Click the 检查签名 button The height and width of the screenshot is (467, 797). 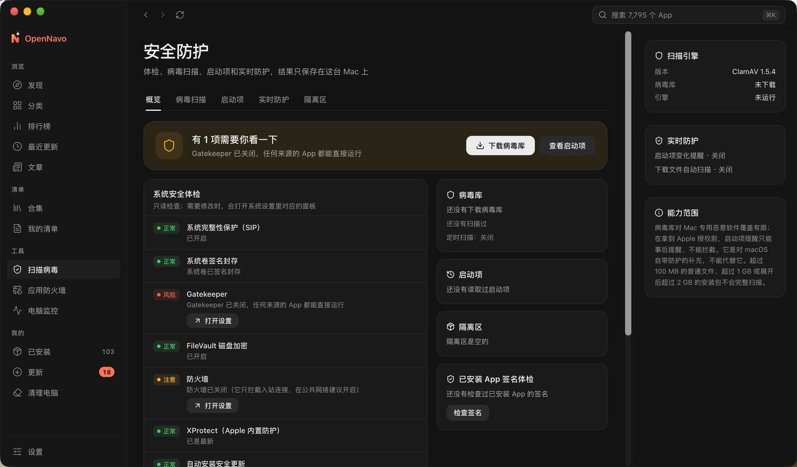[467, 413]
